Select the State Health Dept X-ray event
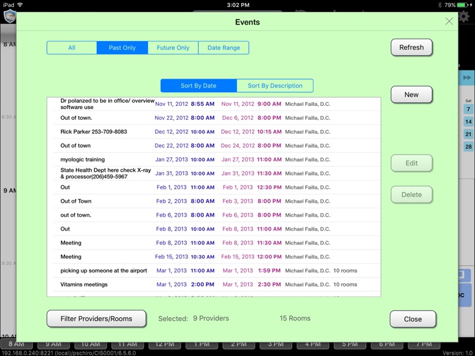The width and height of the screenshot is (475, 356). point(214,174)
